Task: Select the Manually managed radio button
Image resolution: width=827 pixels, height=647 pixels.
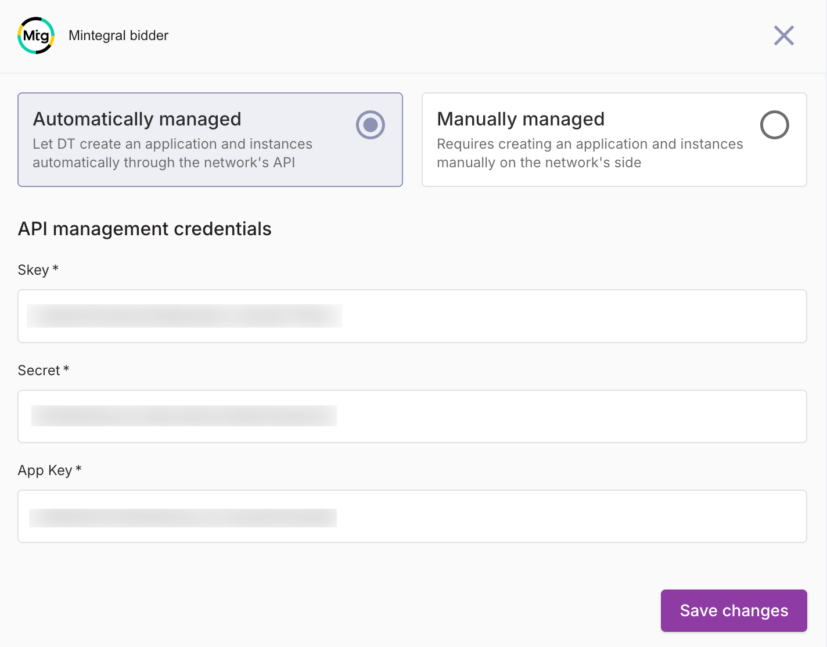Action: pyautogui.click(x=774, y=125)
